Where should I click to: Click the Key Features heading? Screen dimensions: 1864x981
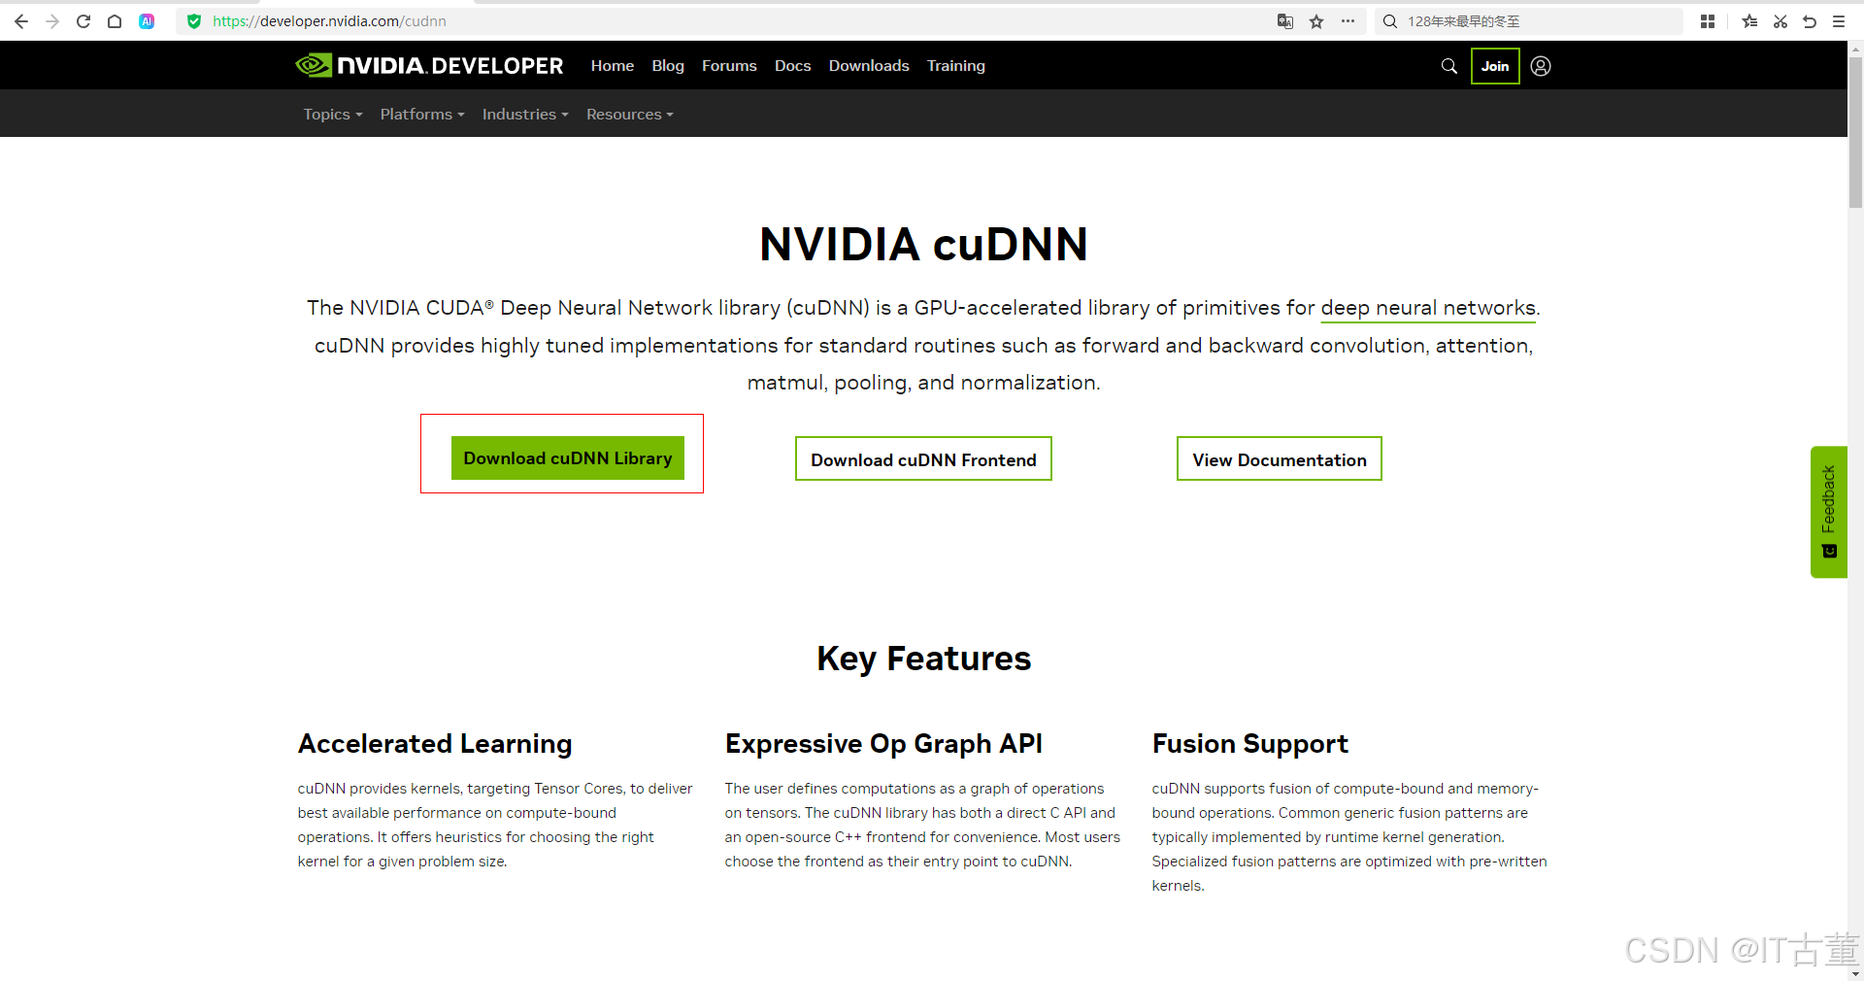(923, 659)
